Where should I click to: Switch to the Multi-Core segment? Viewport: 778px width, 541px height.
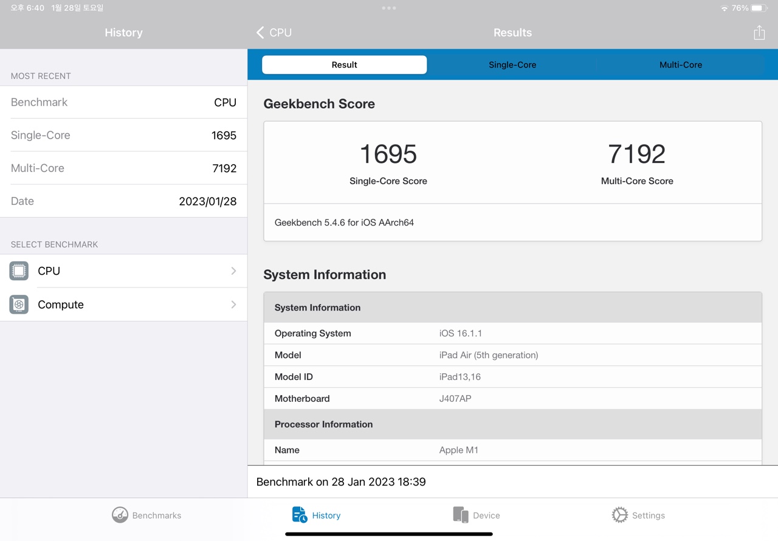tap(681, 64)
